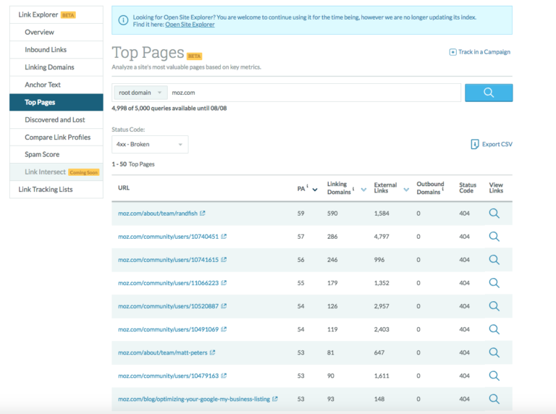View links for moz.com/about/team/randfish row

coord(494,214)
